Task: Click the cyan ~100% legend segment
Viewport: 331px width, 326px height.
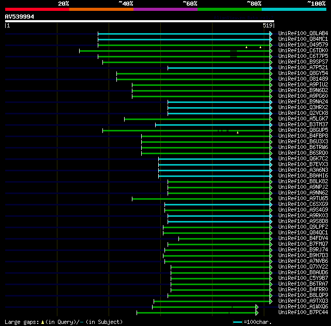Action: (294, 9)
